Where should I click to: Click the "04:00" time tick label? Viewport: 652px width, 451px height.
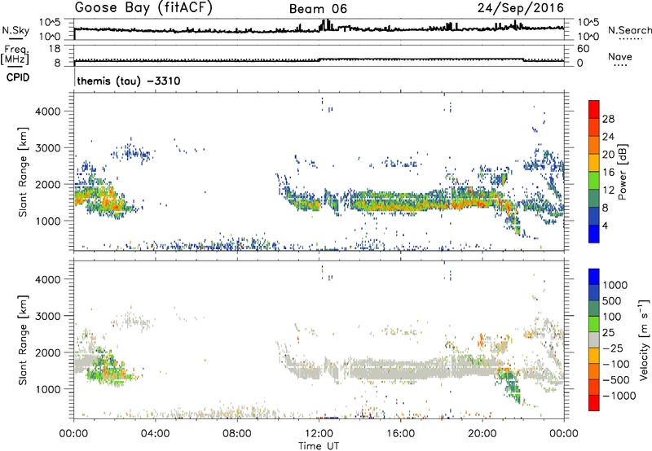(x=156, y=434)
